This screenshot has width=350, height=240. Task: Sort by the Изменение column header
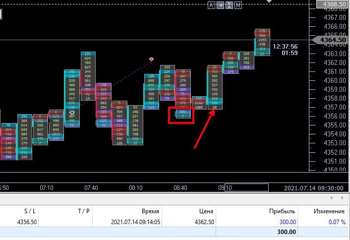tap(330, 211)
